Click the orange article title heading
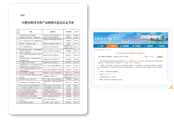 (130, 53)
